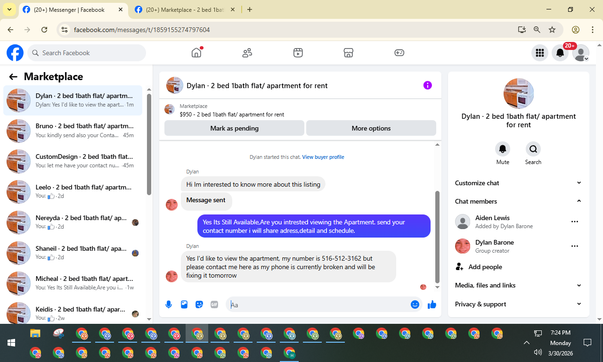Send a voice clip with microphone icon
The width and height of the screenshot is (603, 362).
169,304
